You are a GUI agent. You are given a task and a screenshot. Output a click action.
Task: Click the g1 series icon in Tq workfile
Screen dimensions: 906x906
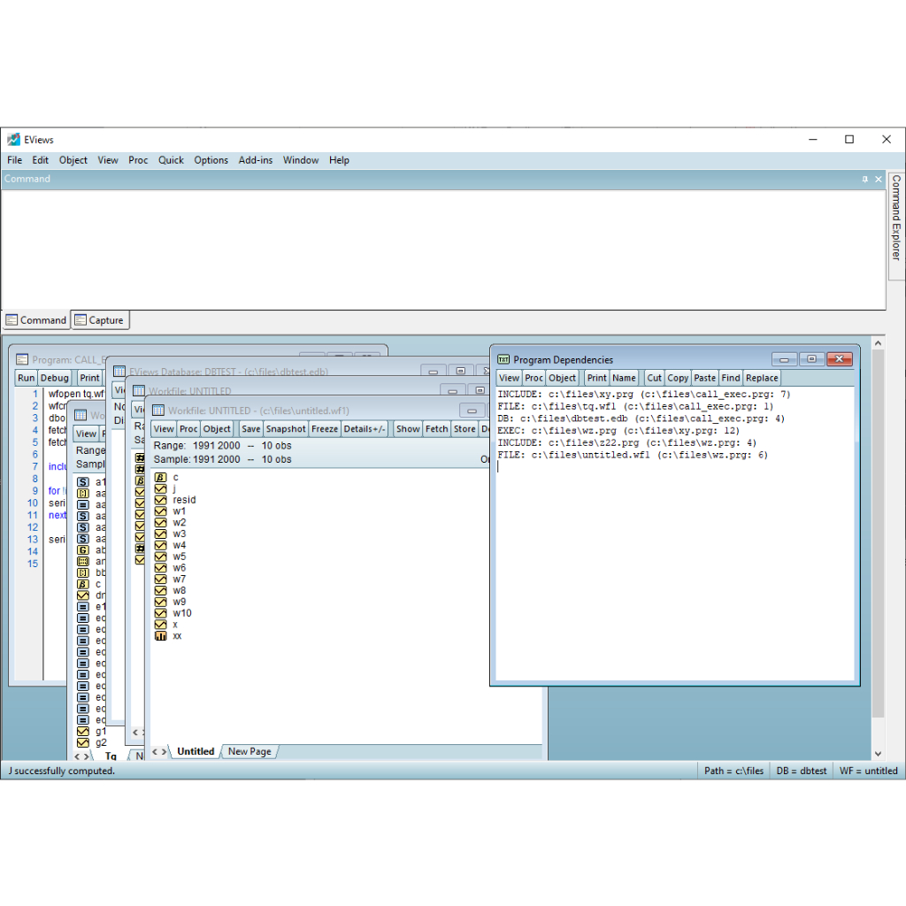[82, 732]
